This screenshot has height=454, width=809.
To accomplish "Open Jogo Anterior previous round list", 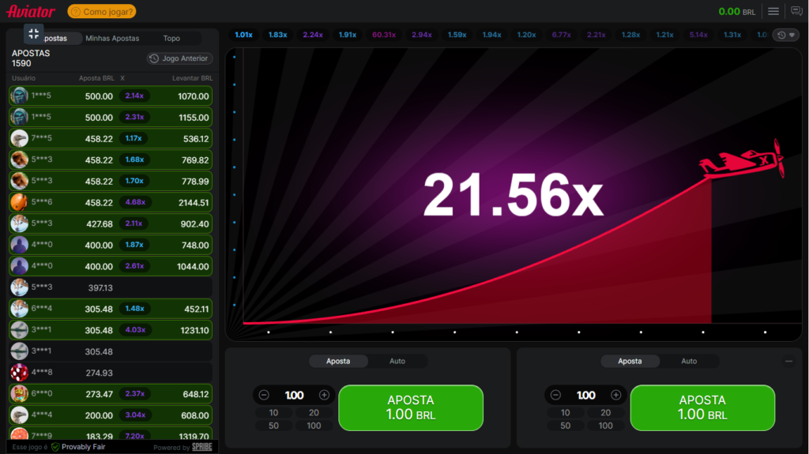I will [180, 58].
